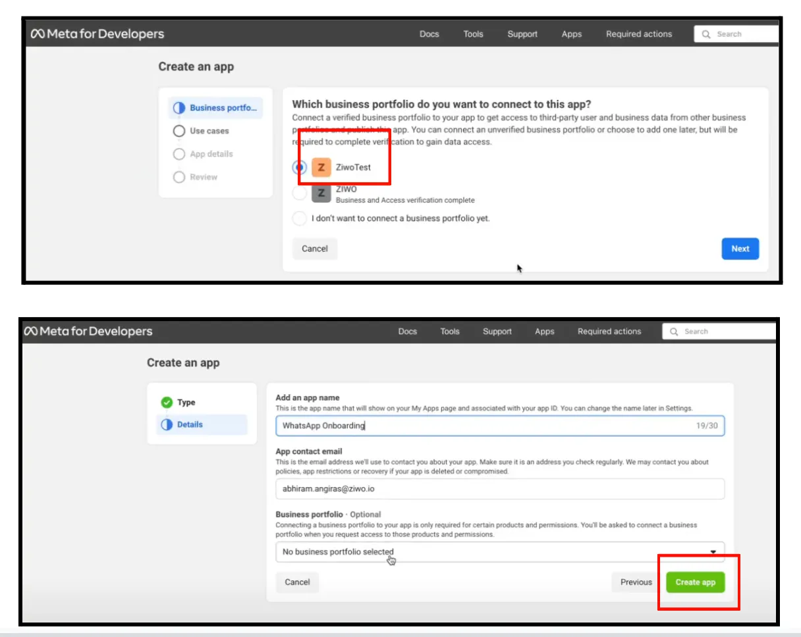This screenshot has height=637, width=801.
Task: Select Business portfolio step in sidebar
Action: 216,108
